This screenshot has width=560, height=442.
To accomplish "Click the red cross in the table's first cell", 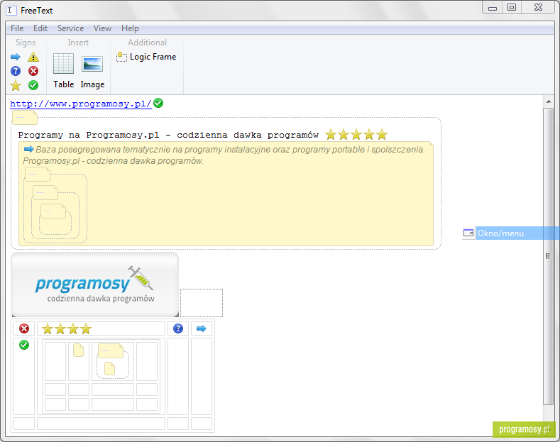I will pos(24,328).
